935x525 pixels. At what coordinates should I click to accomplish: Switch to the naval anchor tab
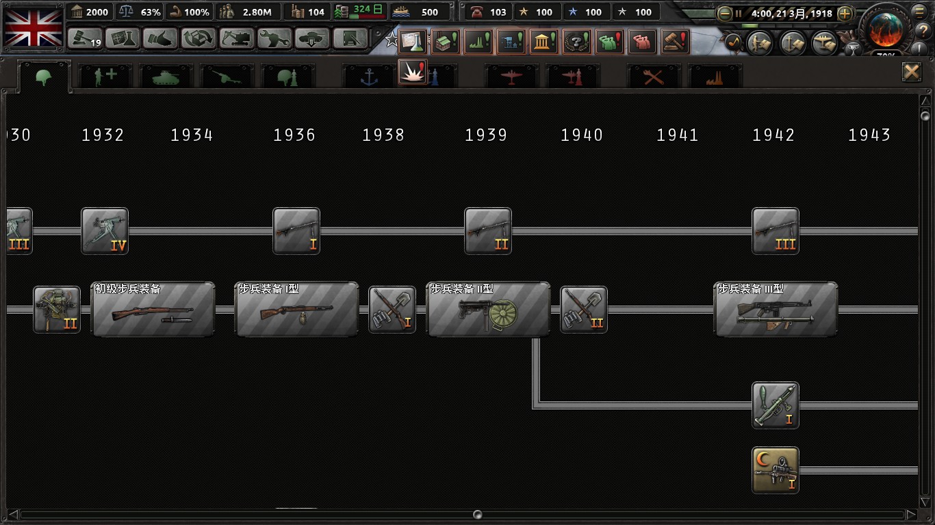point(370,77)
